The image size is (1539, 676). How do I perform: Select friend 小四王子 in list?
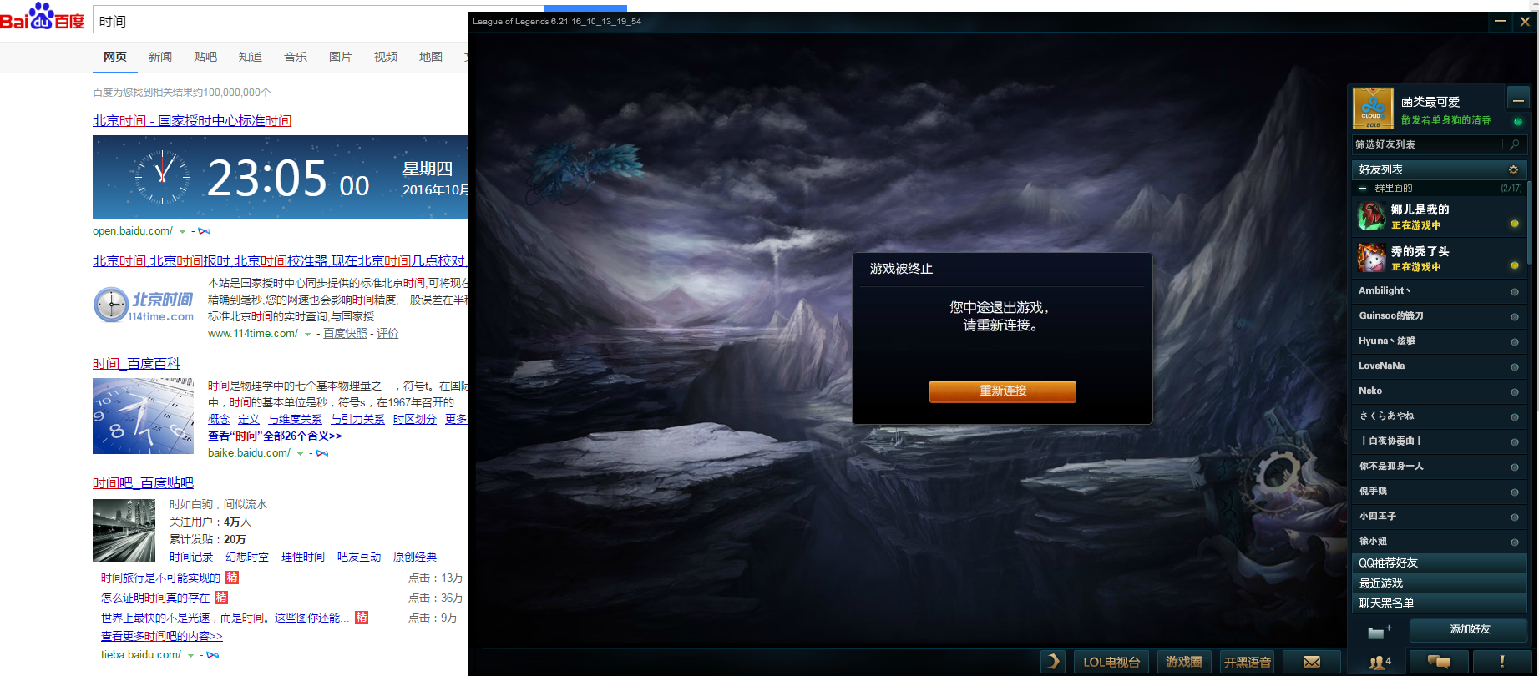coord(1439,517)
